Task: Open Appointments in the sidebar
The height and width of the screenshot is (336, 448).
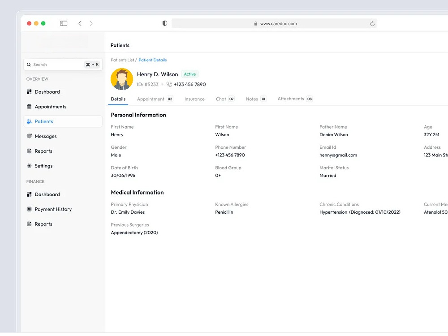Action: point(63,107)
